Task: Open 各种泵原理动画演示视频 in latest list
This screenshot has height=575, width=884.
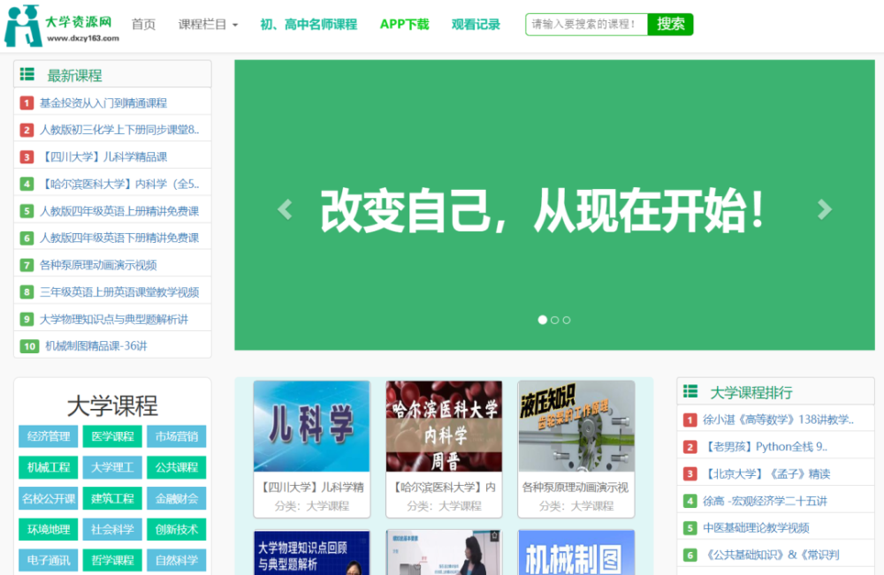Action: coord(98,265)
